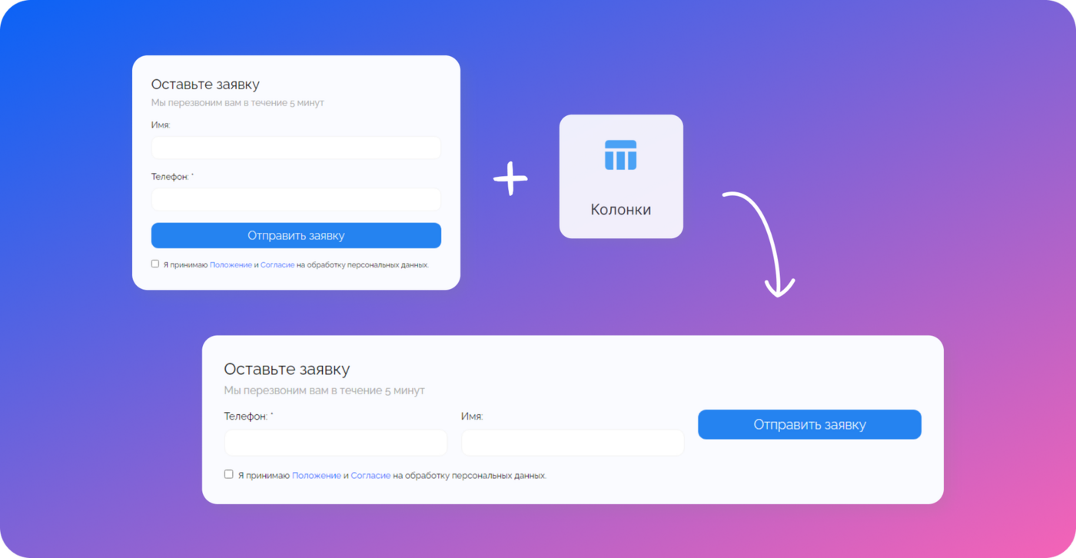The width and height of the screenshot is (1076, 558).
Task: Click the Имя input in the wide form
Action: [573, 443]
